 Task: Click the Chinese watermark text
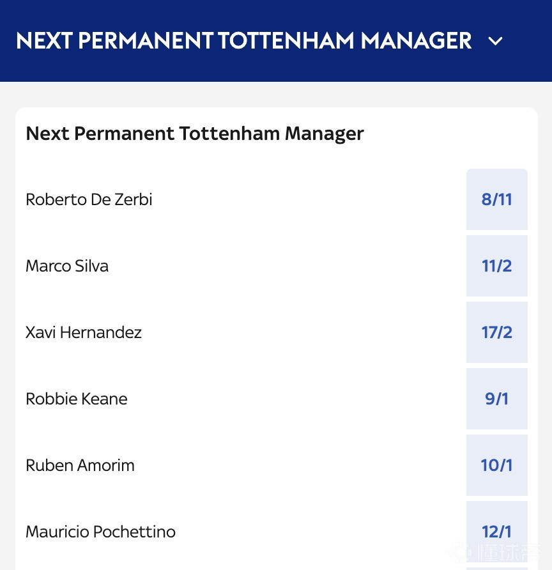point(509,553)
